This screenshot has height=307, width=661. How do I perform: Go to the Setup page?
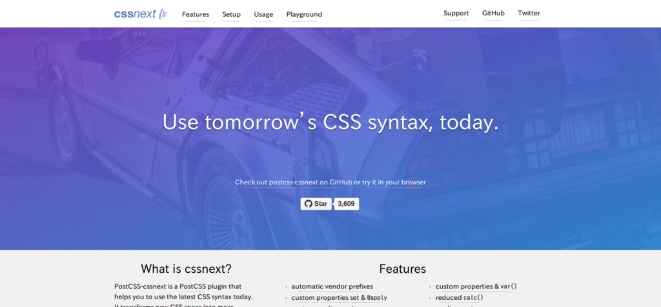(x=232, y=14)
